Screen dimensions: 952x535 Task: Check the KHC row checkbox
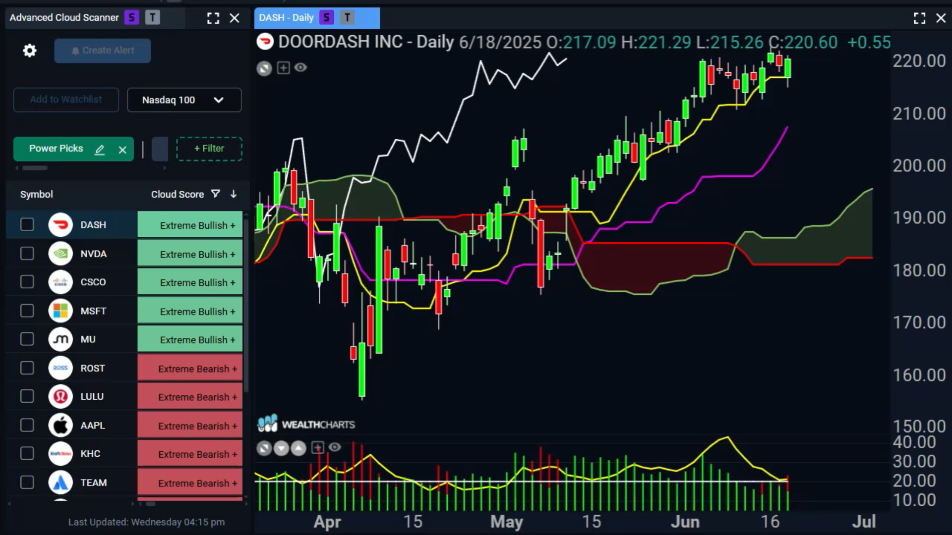pyautogui.click(x=27, y=454)
